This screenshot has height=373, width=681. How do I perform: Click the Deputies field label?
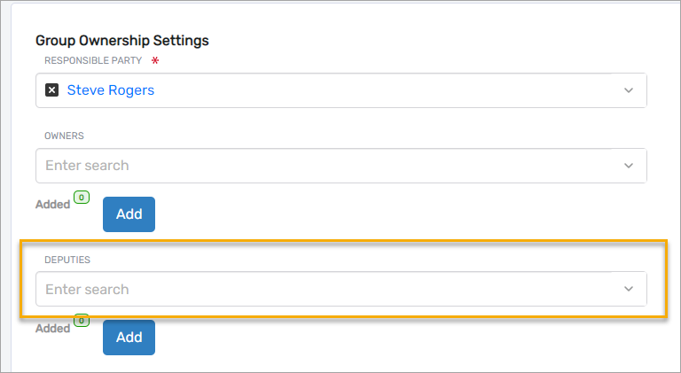(x=68, y=259)
